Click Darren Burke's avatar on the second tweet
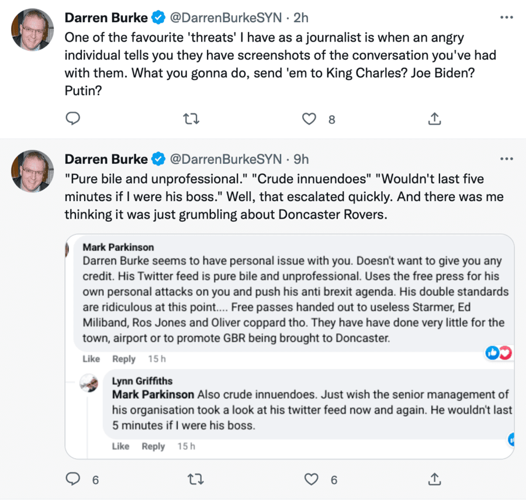Screen dimensions: 526x501 (33, 171)
